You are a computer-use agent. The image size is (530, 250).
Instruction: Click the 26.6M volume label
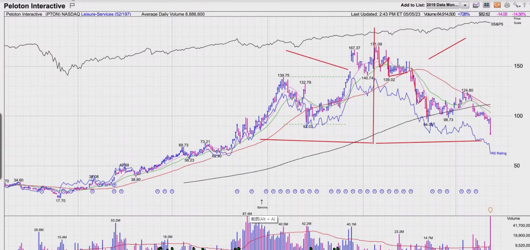point(39,230)
